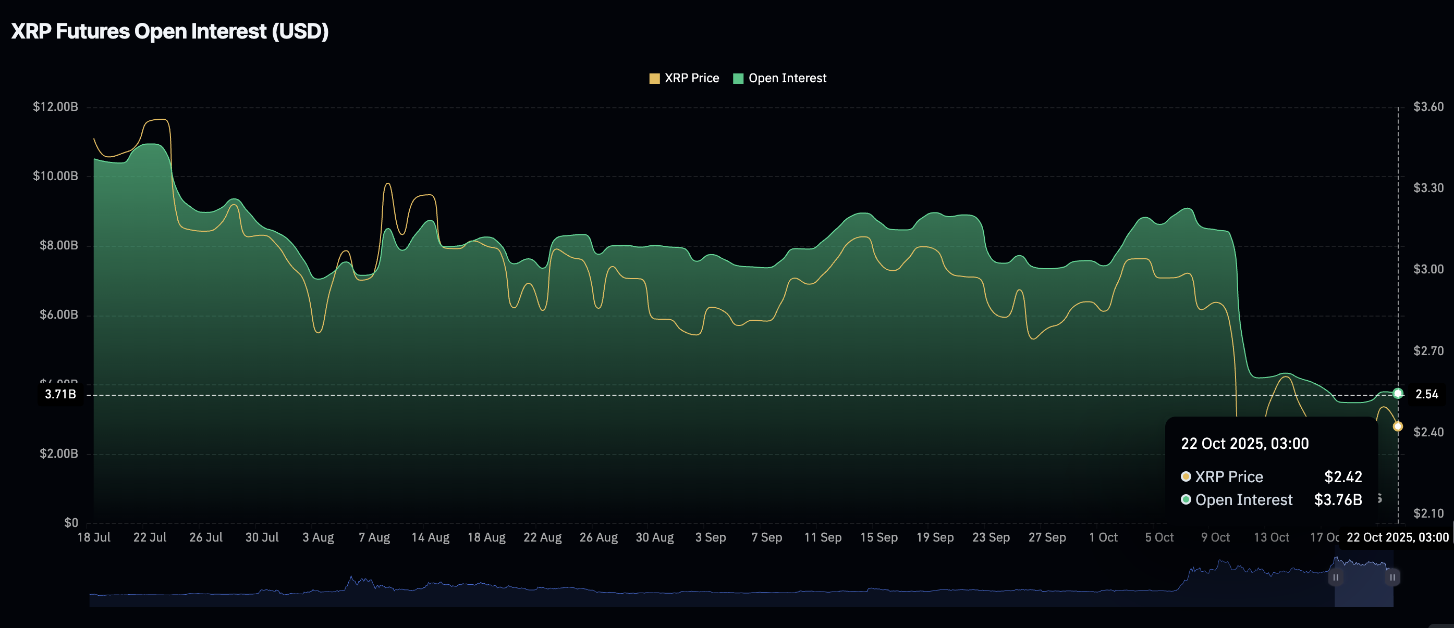The height and width of the screenshot is (628, 1454).
Task: Click the left range-selector handle
Action: (x=1336, y=577)
